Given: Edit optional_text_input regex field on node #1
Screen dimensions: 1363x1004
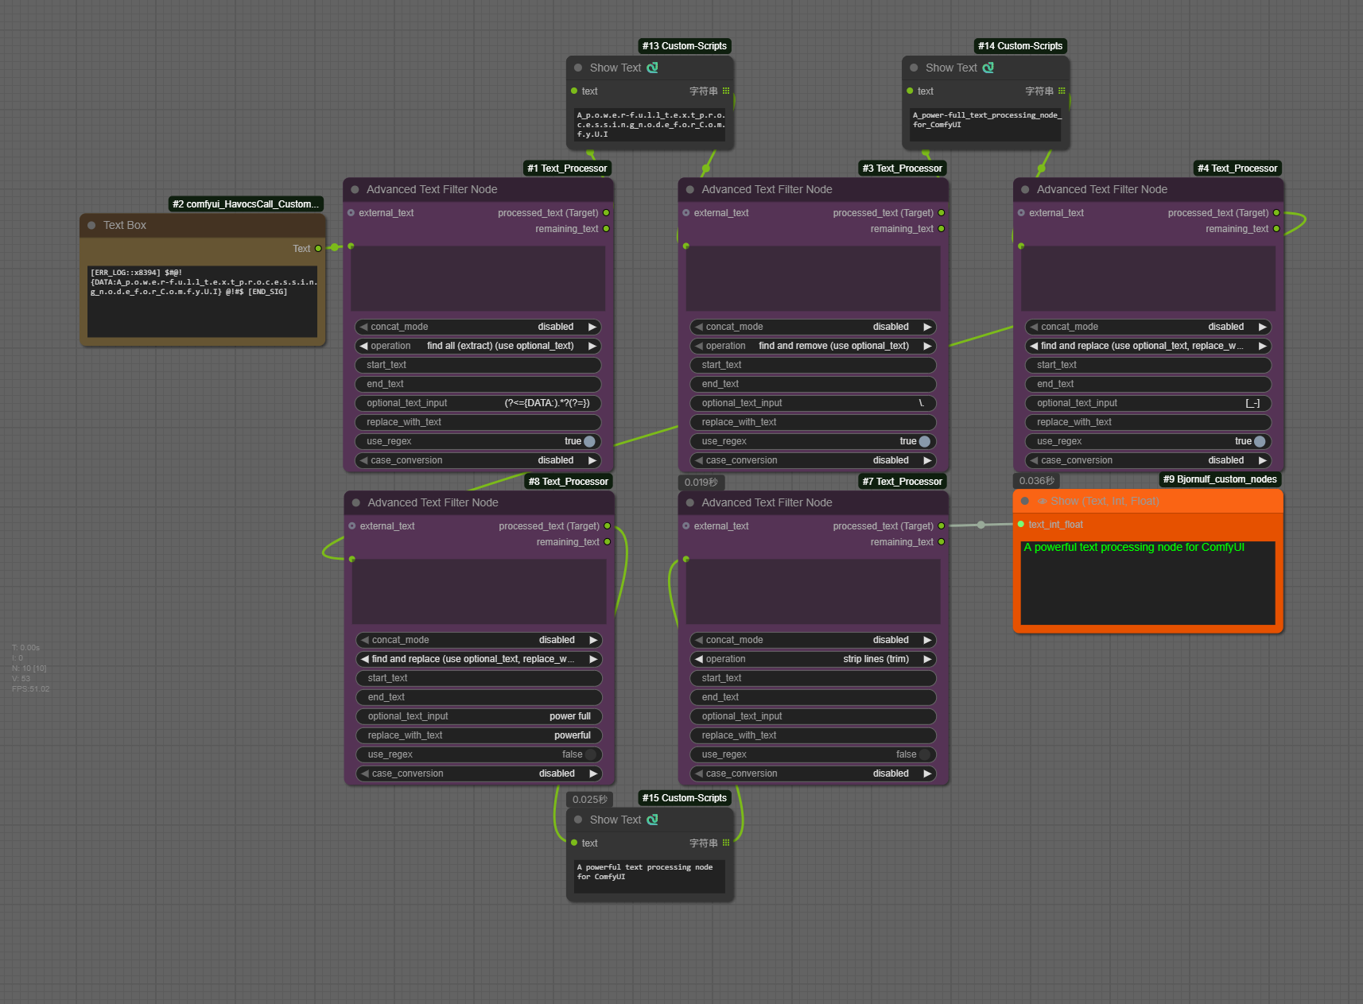Looking at the screenshot, I should pos(478,403).
